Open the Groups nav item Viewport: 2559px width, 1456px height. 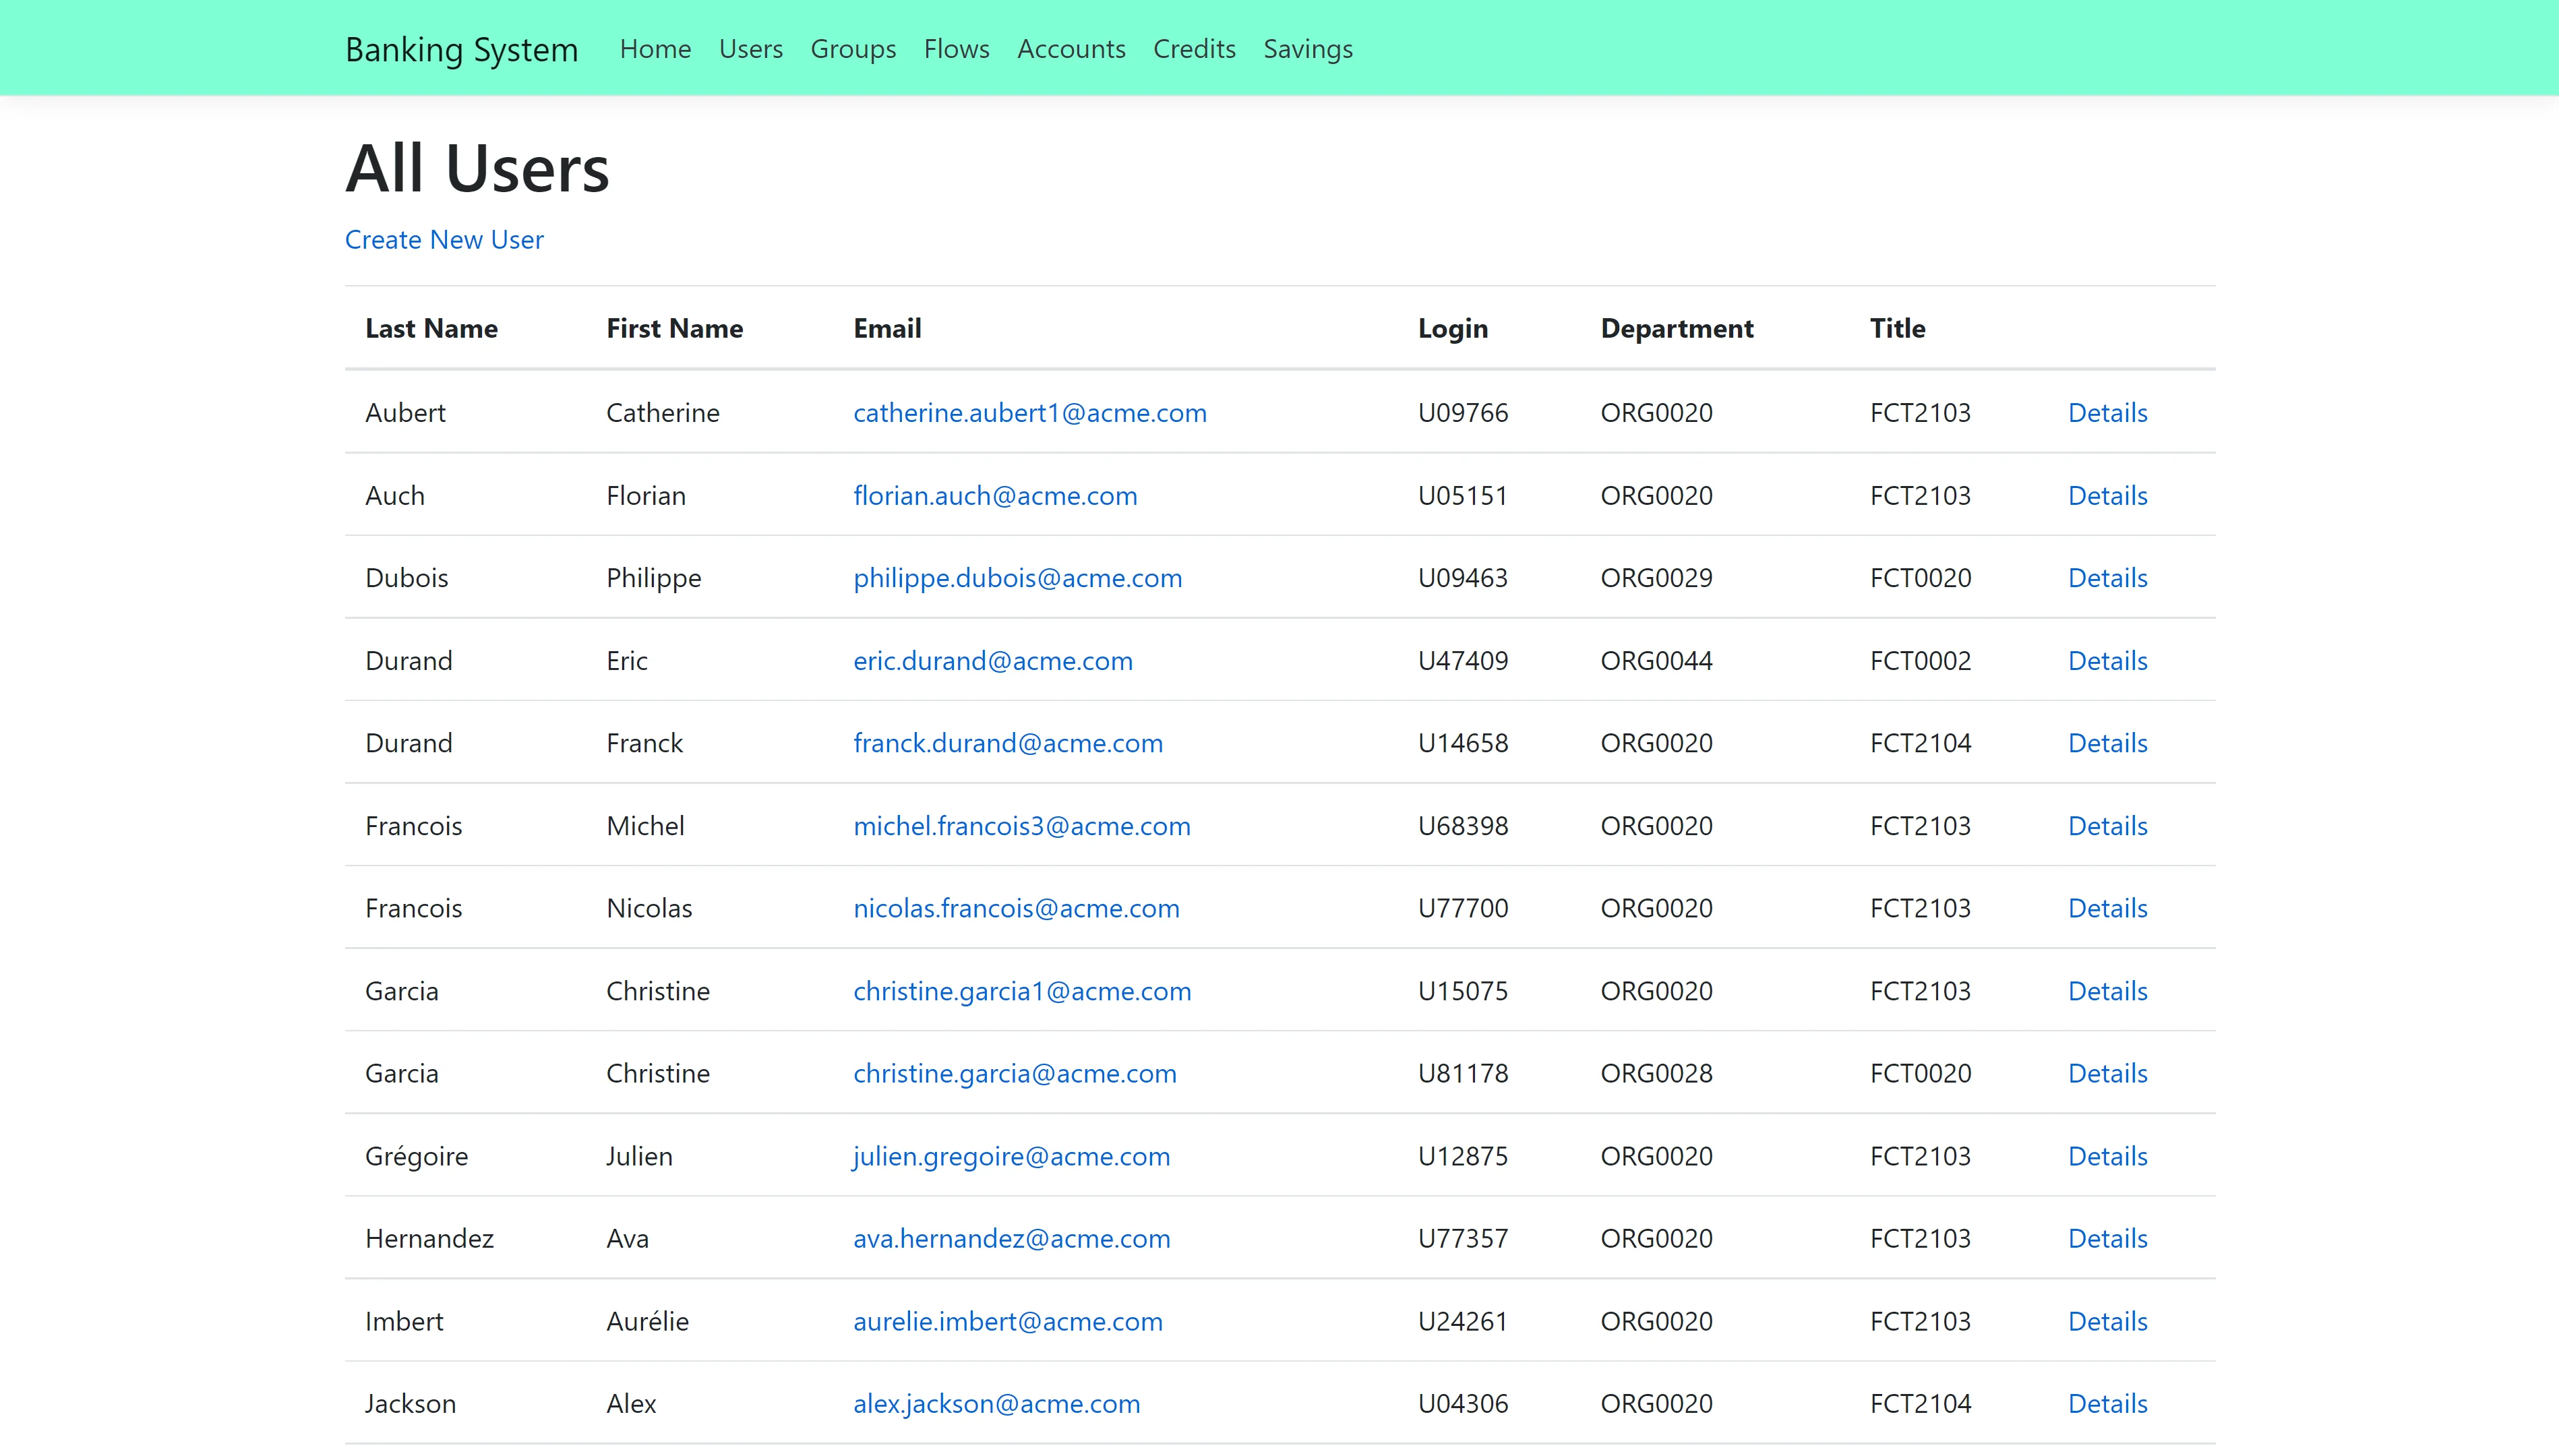(853, 49)
